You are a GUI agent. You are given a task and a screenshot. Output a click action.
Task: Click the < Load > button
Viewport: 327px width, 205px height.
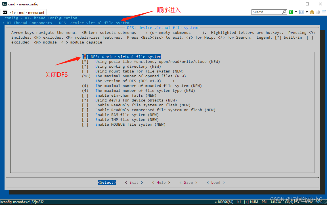(x=216, y=183)
